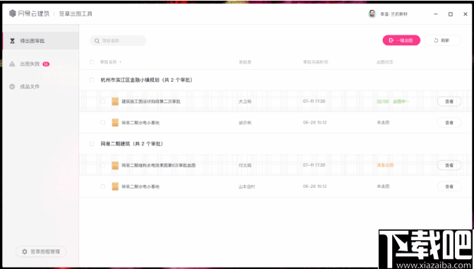Click the 未出图 status in 山本田村 row
The image size is (474, 269).
pyautogui.click(x=383, y=186)
